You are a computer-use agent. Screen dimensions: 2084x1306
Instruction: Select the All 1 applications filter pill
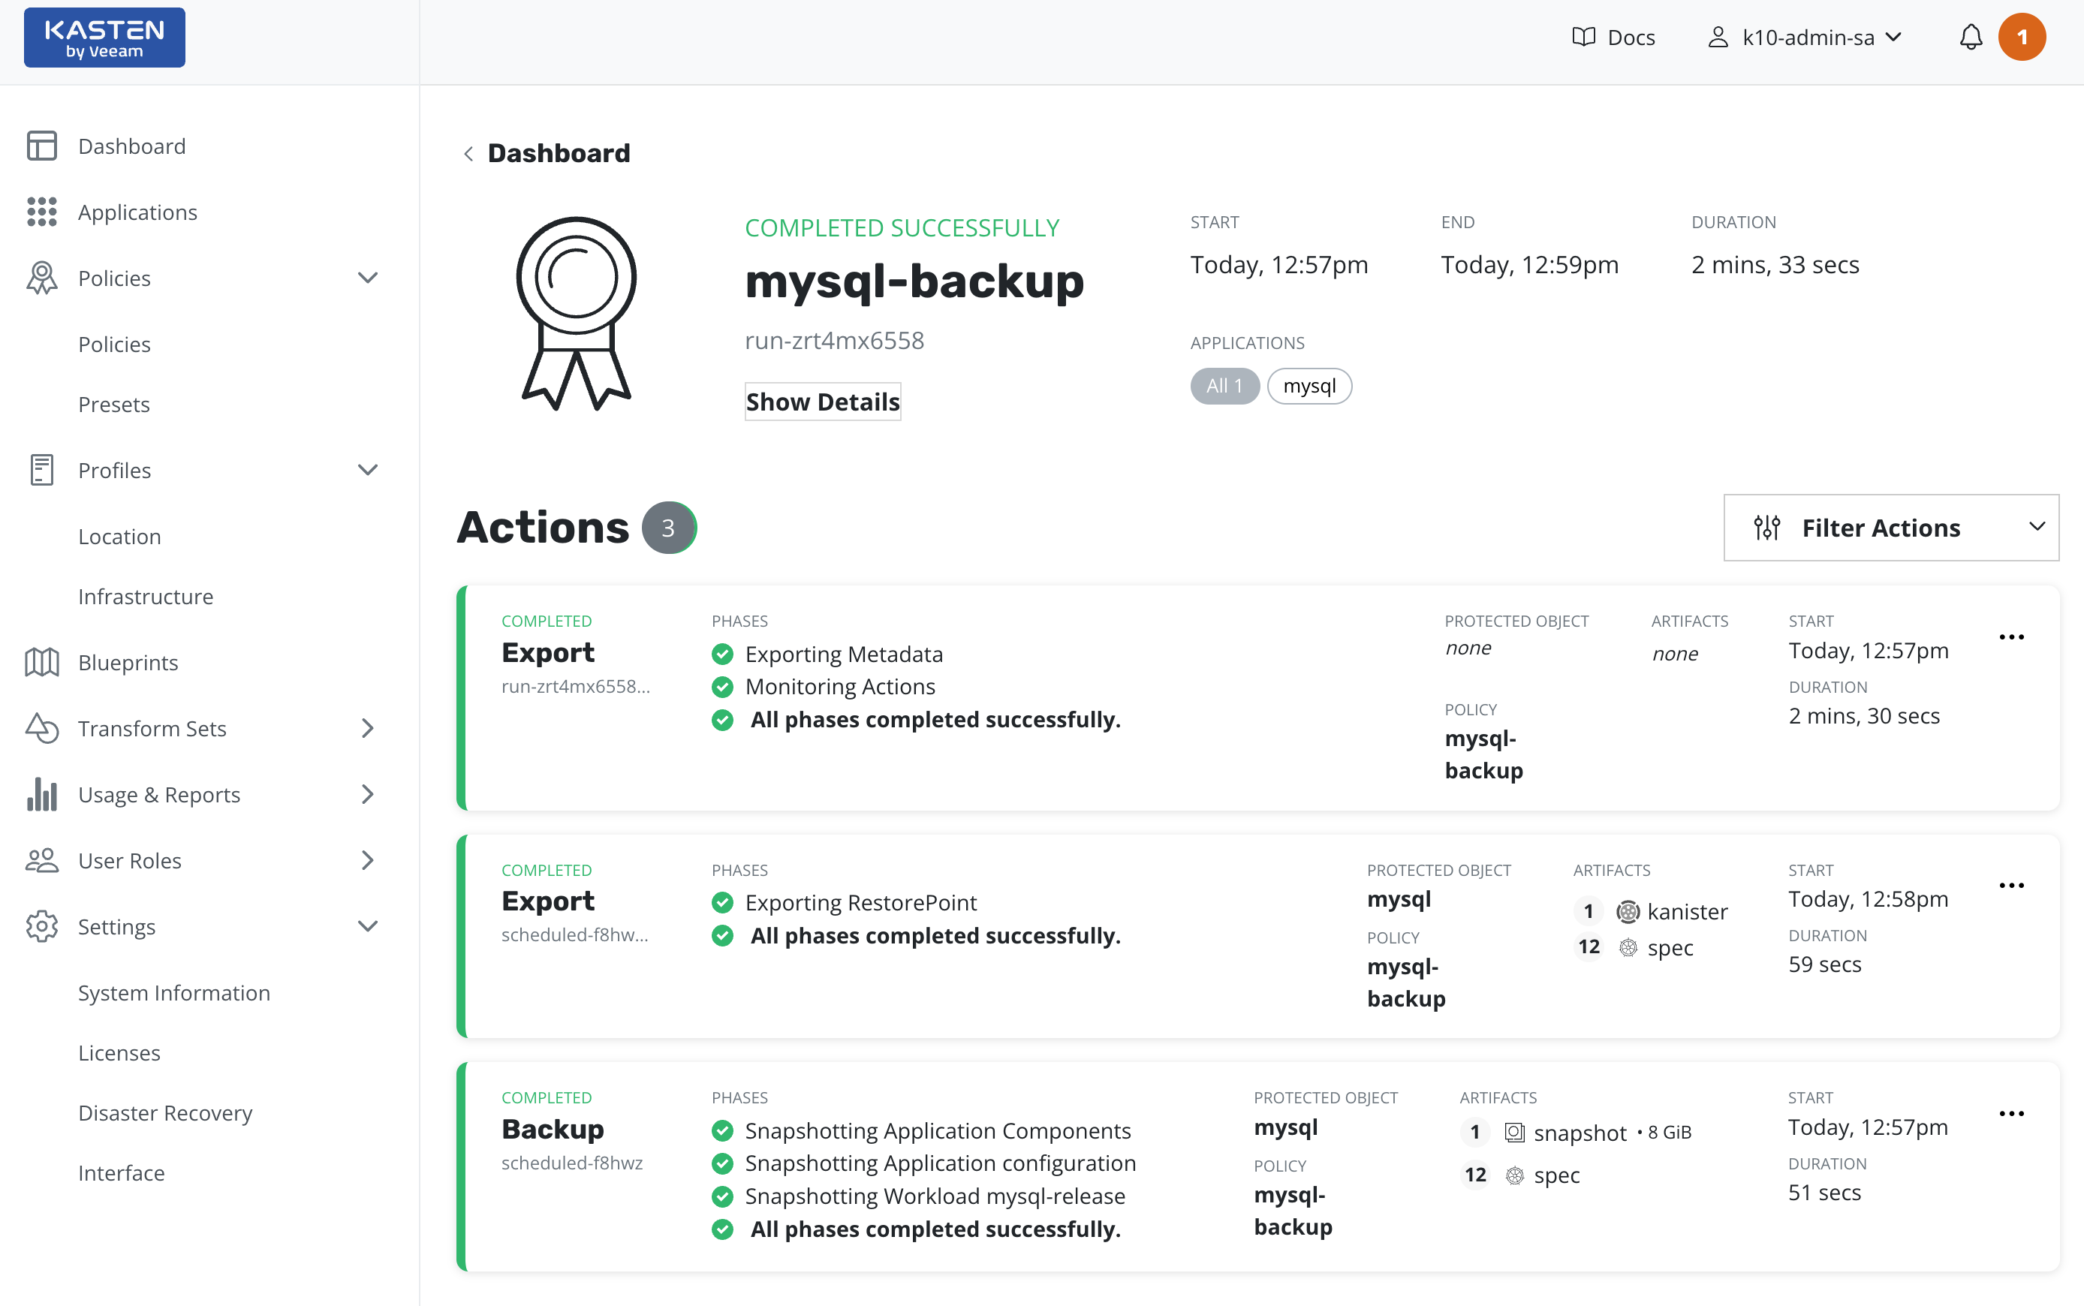(x=1224, y=386)
